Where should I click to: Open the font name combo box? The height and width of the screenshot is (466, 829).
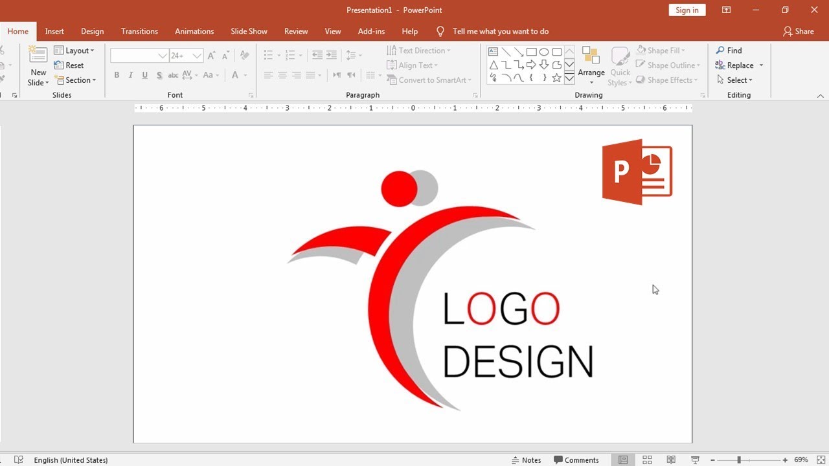click(x=140, y=56)
